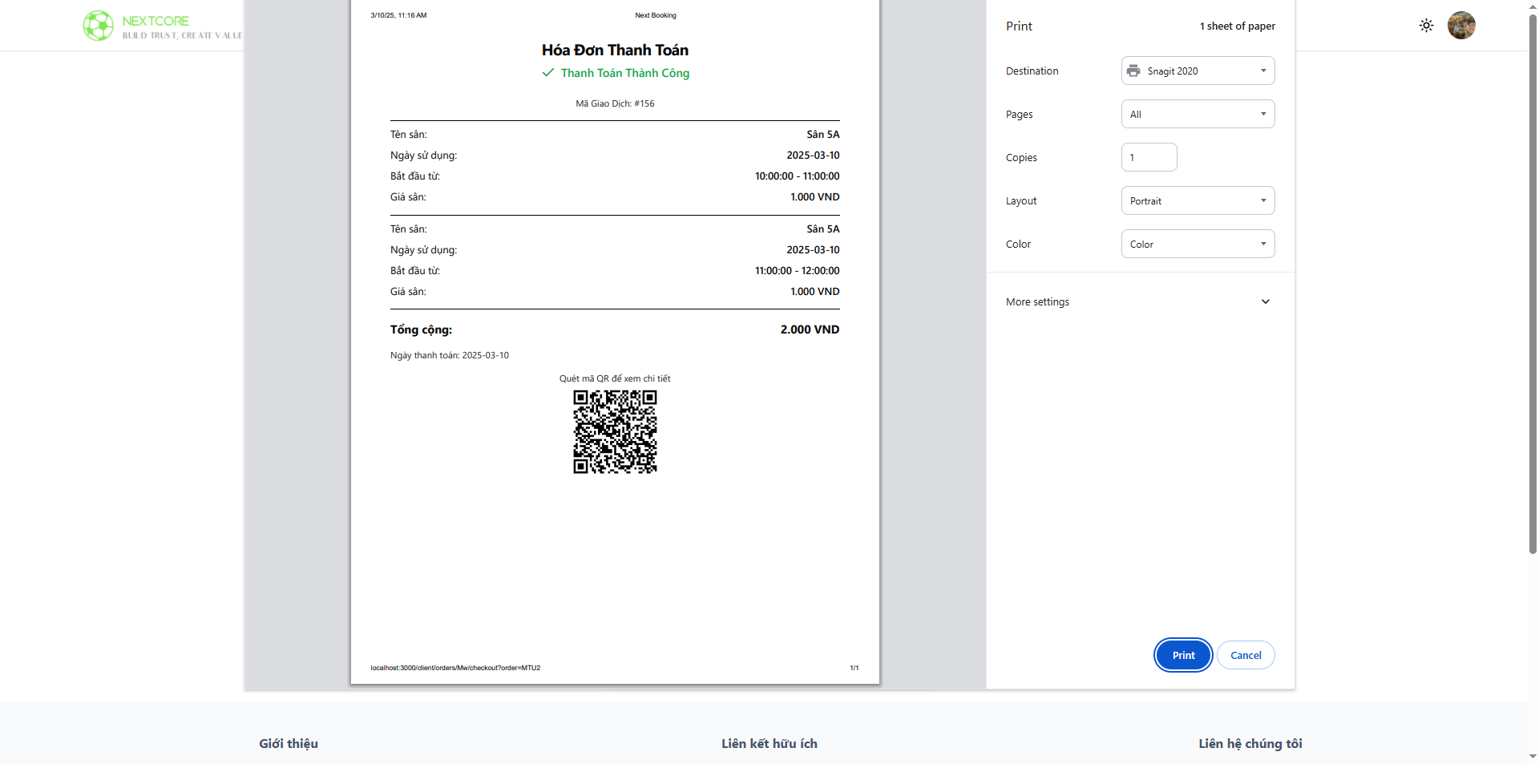Click the page scrollbar on the right

pyautogui.click(x=1533, y=281)
